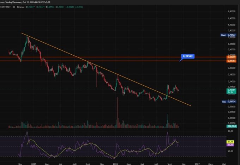Click the 0,23000 price scale value

(x=232, y=68)
